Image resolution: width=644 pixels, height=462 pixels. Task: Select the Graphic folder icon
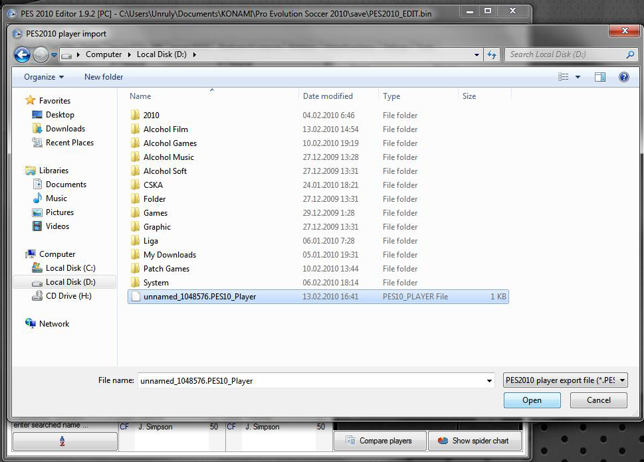click(135, 226)
